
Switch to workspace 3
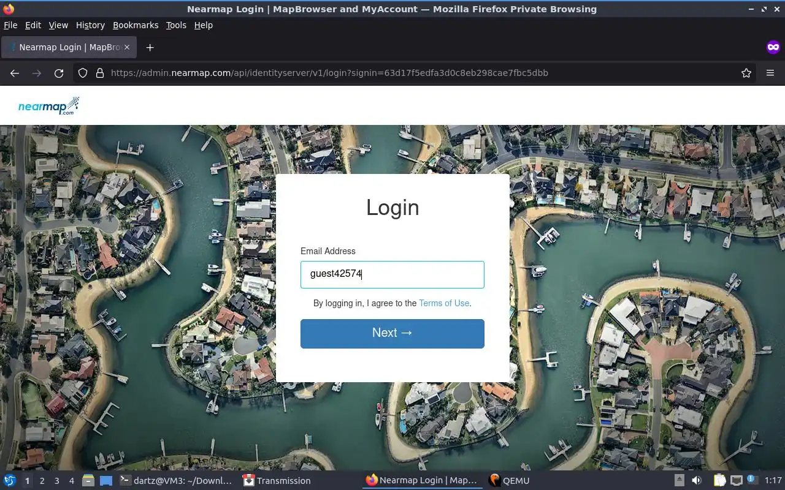(x=57, y=481)
